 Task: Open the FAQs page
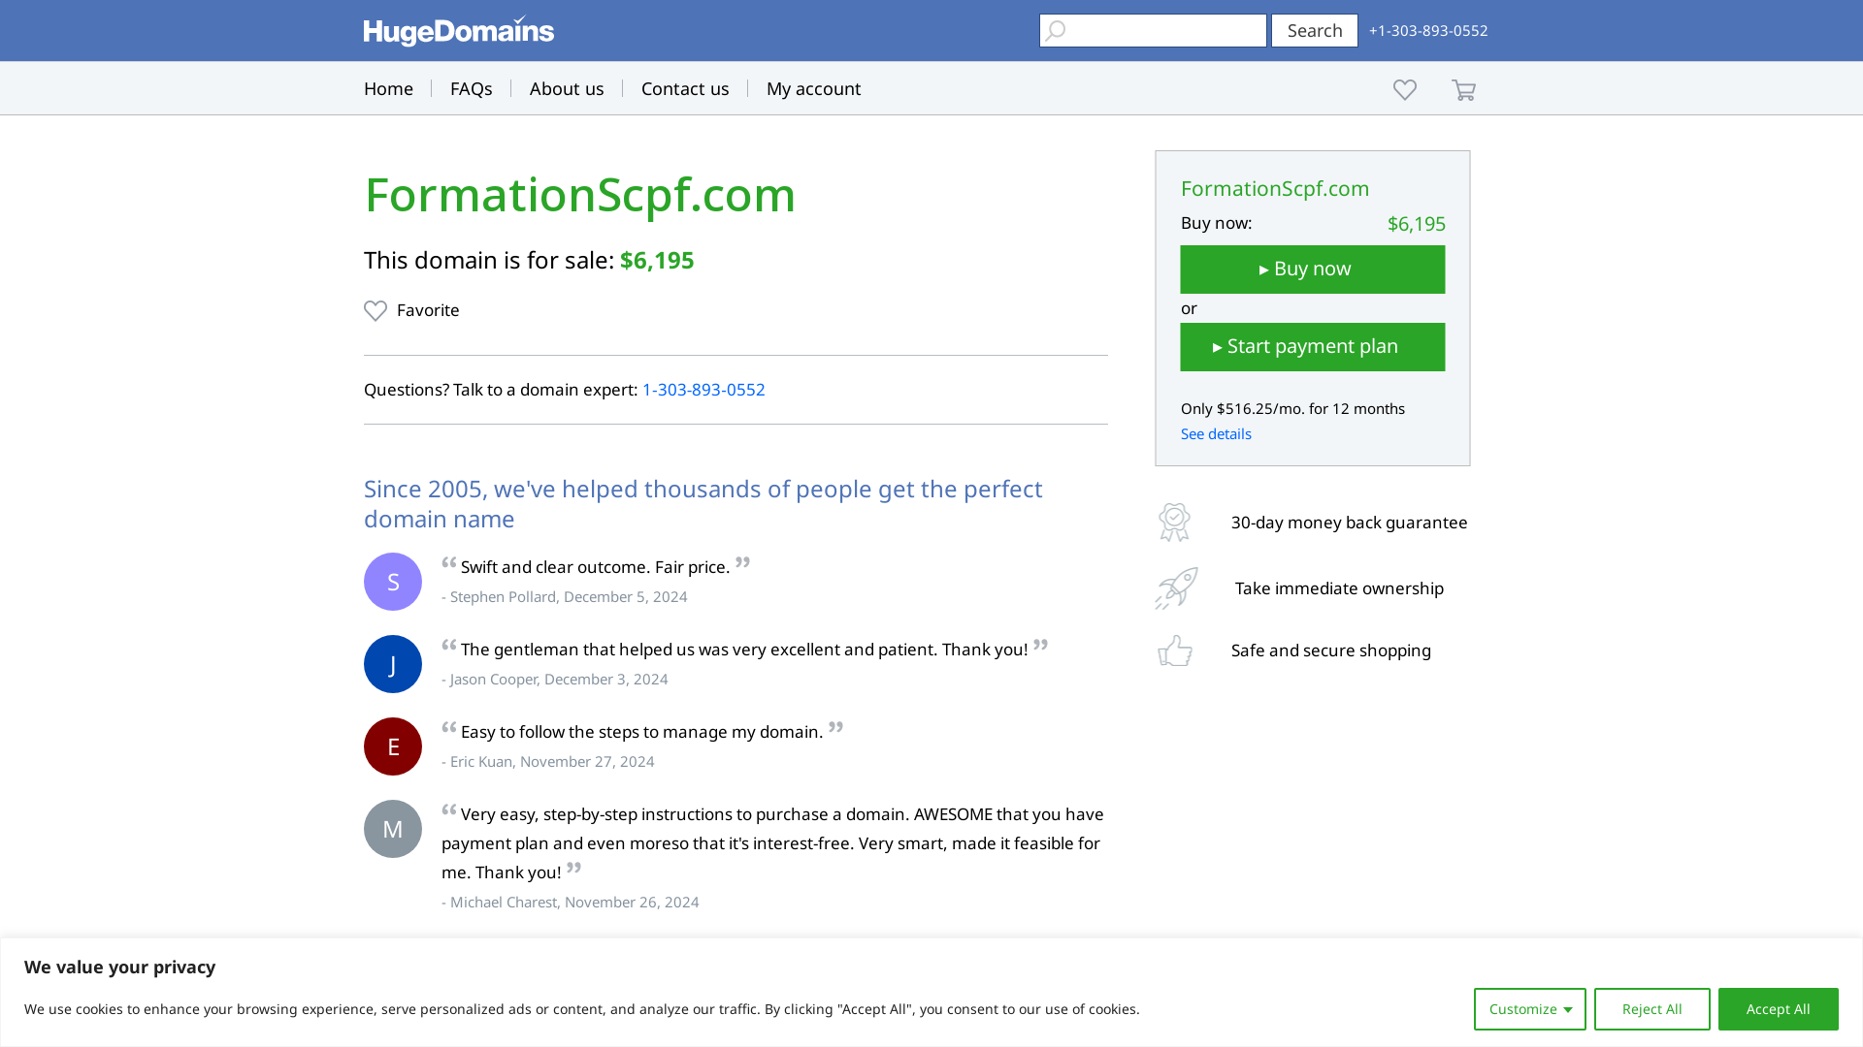[471, 88]
